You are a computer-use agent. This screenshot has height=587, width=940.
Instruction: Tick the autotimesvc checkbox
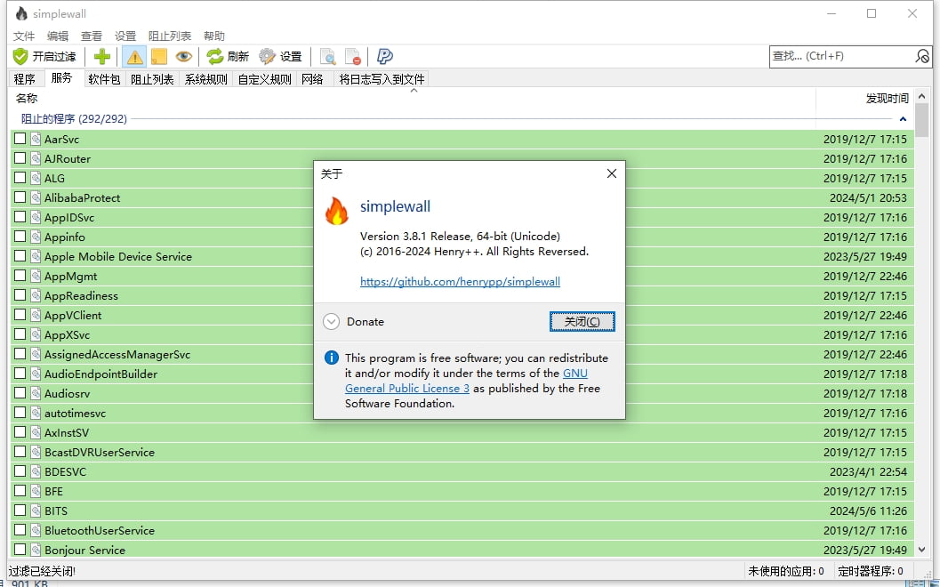20,413
